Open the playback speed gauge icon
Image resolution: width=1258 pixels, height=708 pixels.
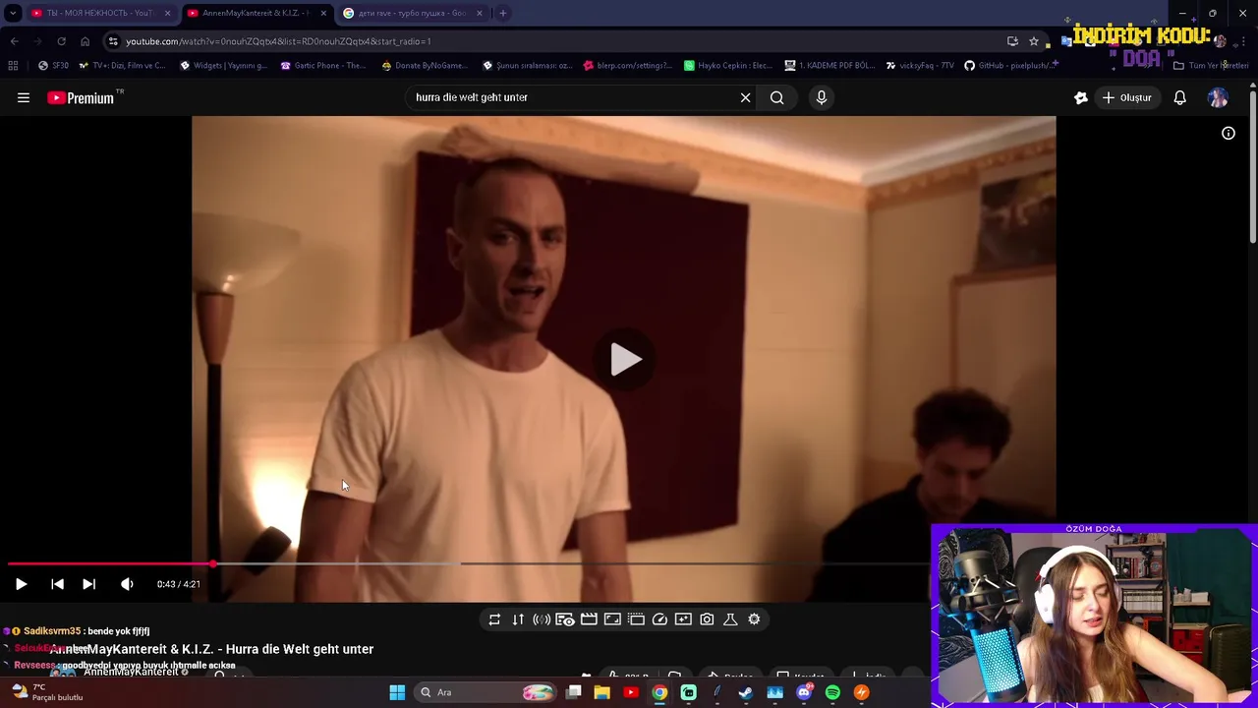659,619
